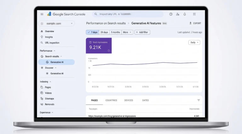Open the Google apps grid
Screen dimensions: 242x134
click(194, 14)
